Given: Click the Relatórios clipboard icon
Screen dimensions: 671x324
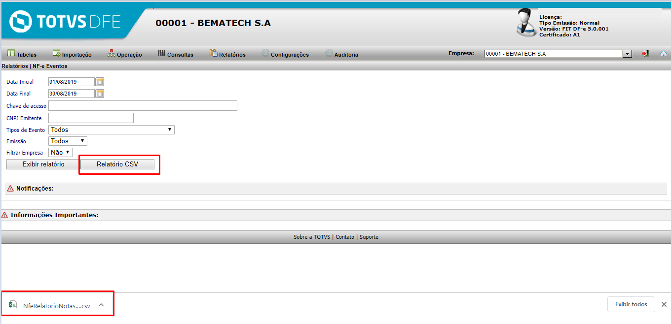Looking at the screenshot, I should tap(213, 53).
